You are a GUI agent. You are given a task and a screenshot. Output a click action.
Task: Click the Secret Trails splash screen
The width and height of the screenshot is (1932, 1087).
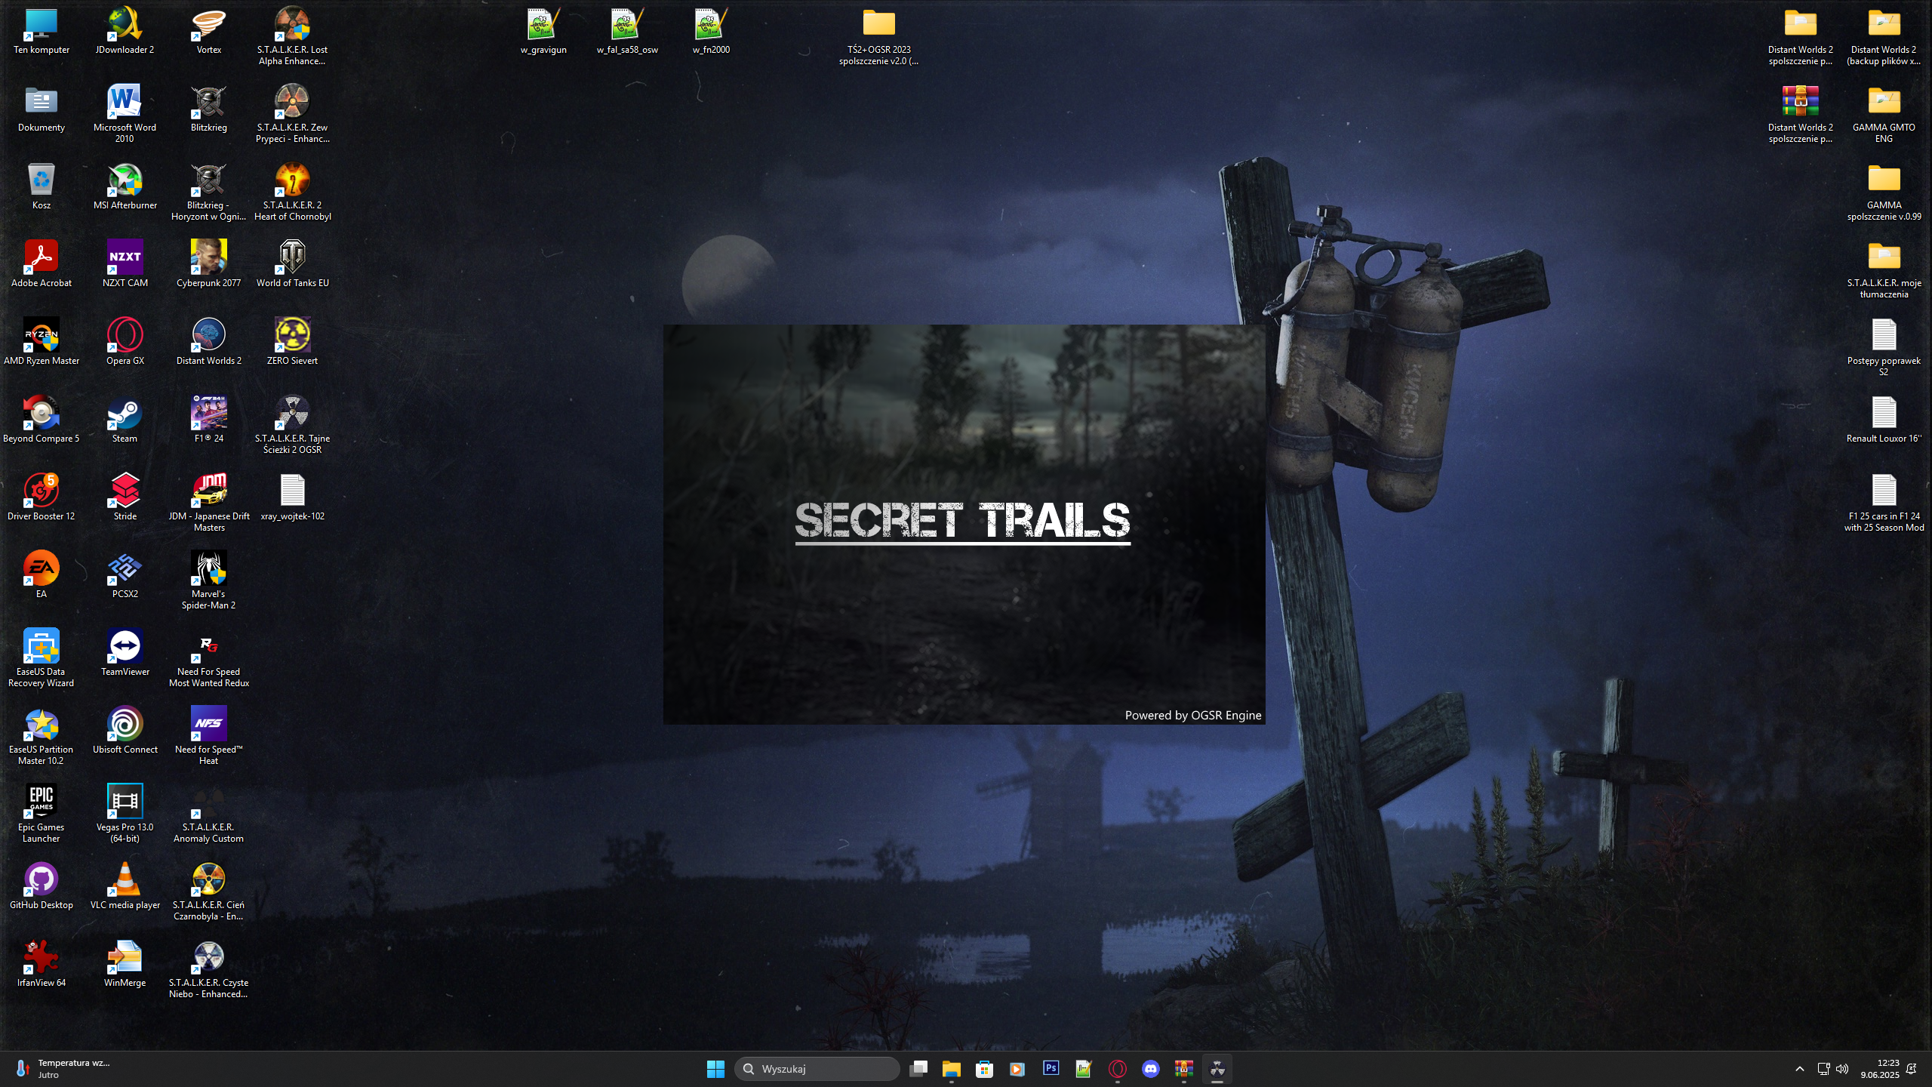964,524
